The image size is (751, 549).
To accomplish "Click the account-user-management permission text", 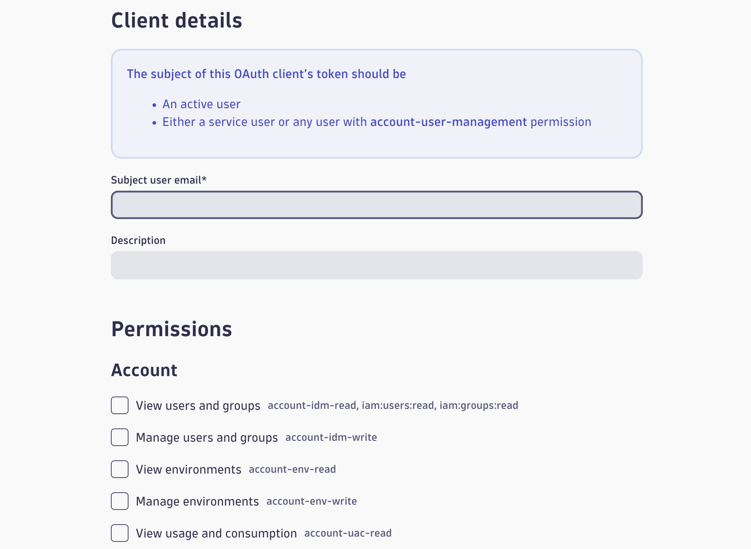I will [x=447, y=122].
